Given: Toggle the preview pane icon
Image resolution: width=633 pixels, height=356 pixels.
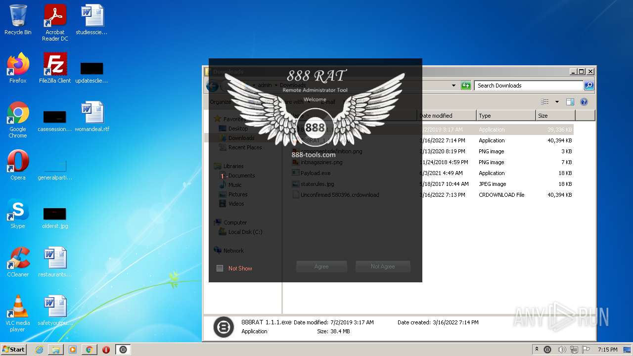Looking at the screenshot, I should [x=570, y=102].
